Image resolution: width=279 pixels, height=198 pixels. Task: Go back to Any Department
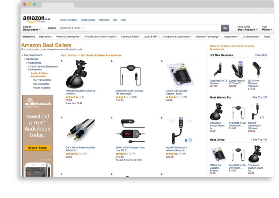coord(33,55)
